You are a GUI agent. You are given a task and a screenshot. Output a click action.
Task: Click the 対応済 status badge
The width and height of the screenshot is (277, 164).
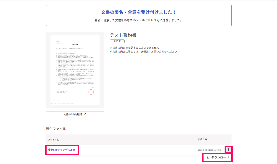pyautogui.click(x=117, y=41)
